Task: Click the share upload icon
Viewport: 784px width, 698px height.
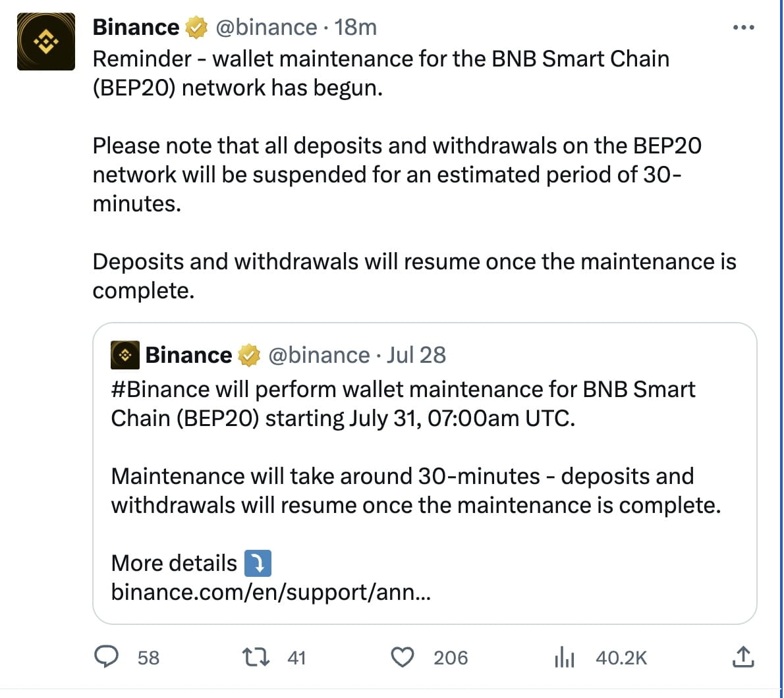Action: (744, 657)
